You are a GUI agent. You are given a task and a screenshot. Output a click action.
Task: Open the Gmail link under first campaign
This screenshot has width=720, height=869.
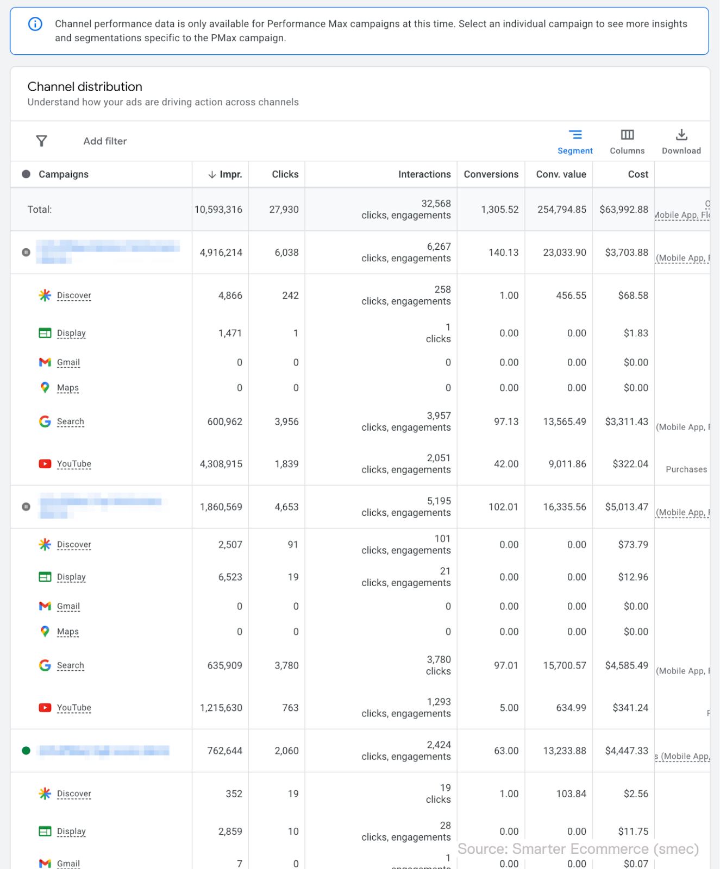(68, 362)
